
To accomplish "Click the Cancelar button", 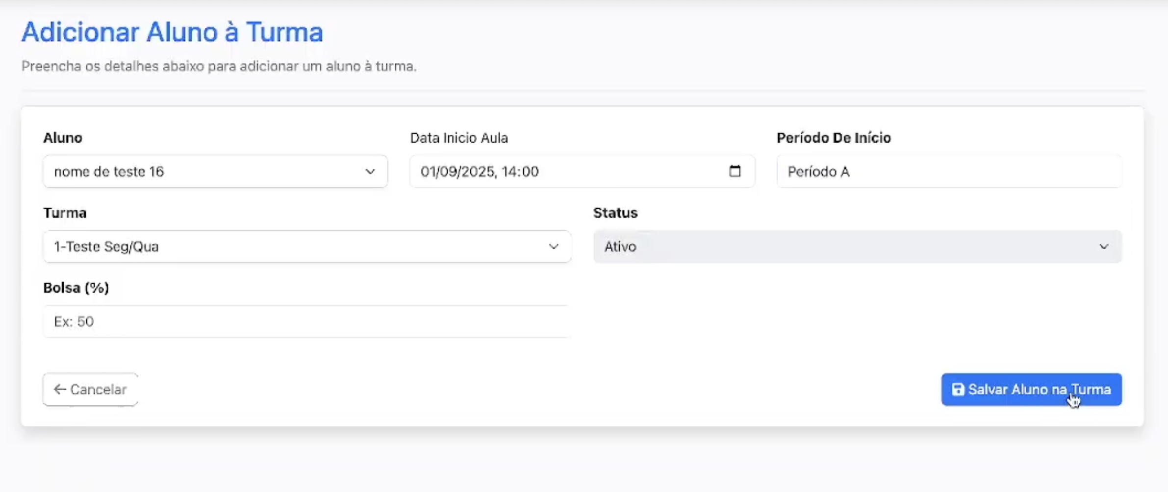I will (91, 390).
